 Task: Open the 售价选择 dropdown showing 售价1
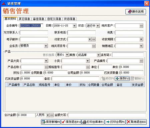coord(67,55)
